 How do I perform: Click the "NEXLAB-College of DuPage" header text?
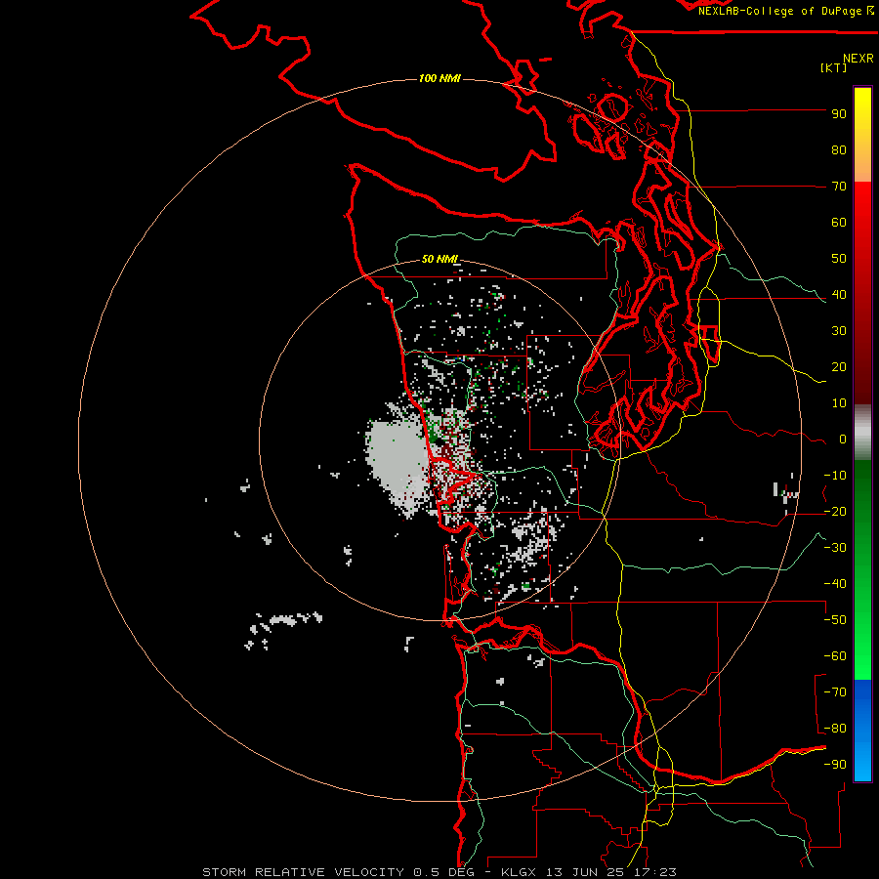779,11
